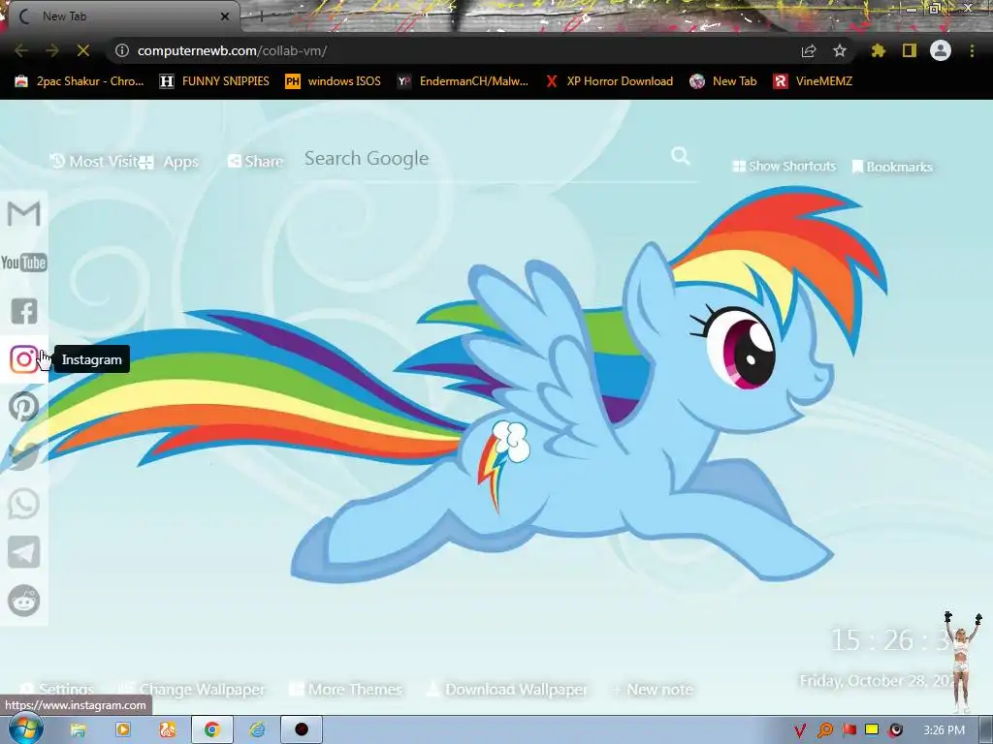Screen dimensions: 993x744
Task: Click the magnifier search icon
Action: [x=680, y=156]
